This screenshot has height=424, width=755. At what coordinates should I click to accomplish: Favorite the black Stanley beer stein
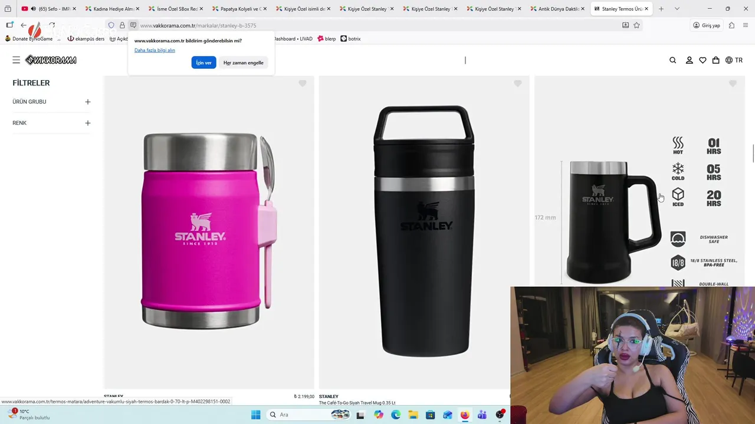(733, 84)
